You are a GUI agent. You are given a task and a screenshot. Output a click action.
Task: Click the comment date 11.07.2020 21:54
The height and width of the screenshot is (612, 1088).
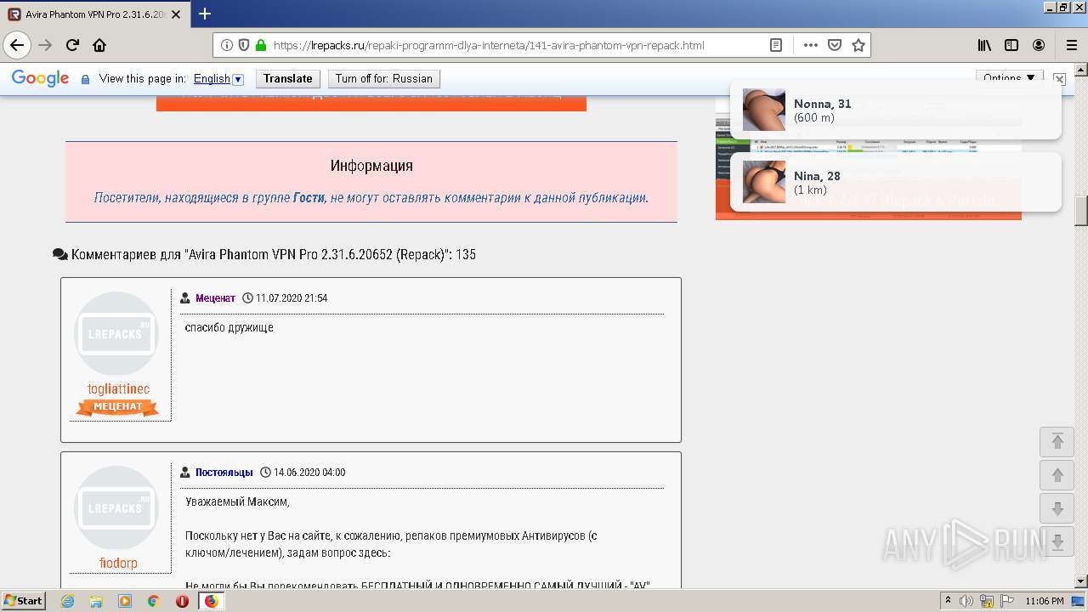[x=292, y=298]
